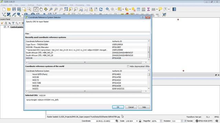Open the Python plugin icon in the toolbar
The image size is (220, 123).
[x=164, y=14]
